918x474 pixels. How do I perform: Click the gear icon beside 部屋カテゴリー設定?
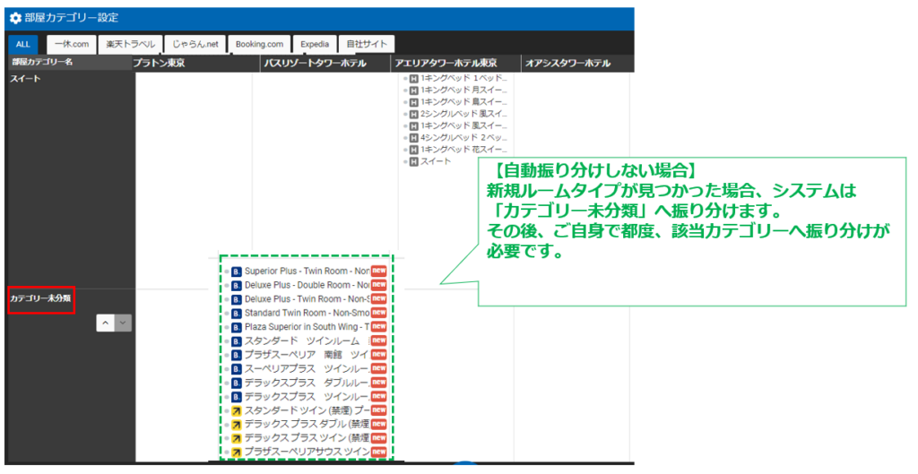coord(15,18)
